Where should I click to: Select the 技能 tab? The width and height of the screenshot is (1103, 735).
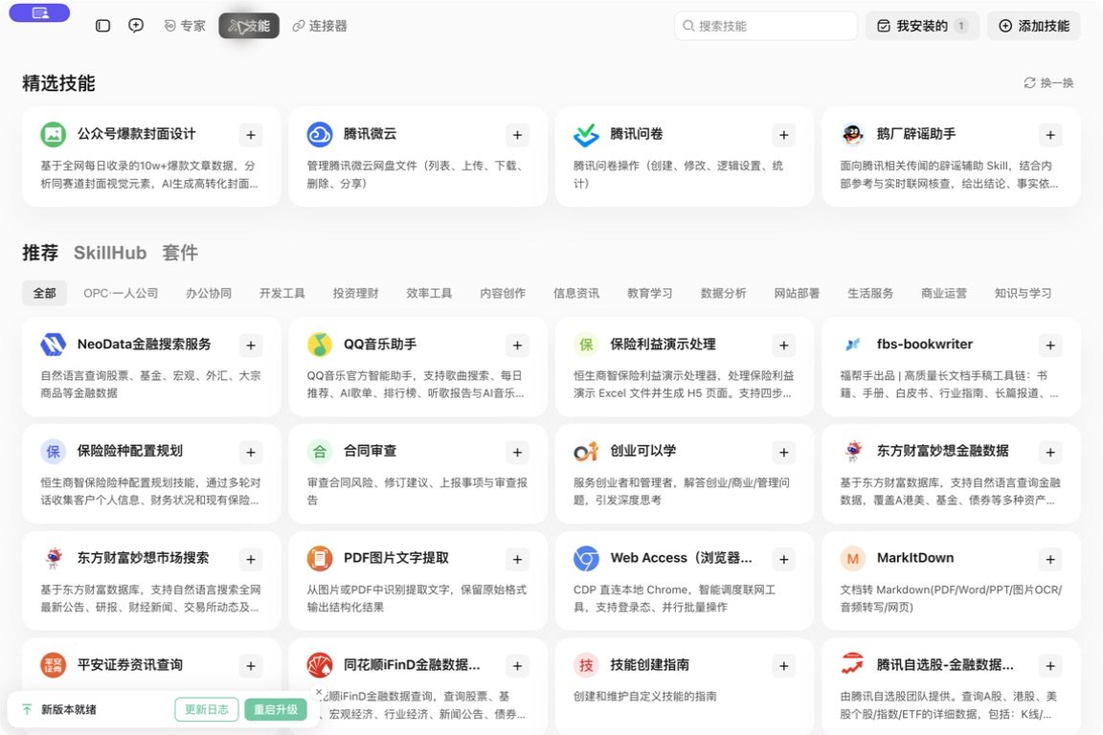[x=249, y=26]
